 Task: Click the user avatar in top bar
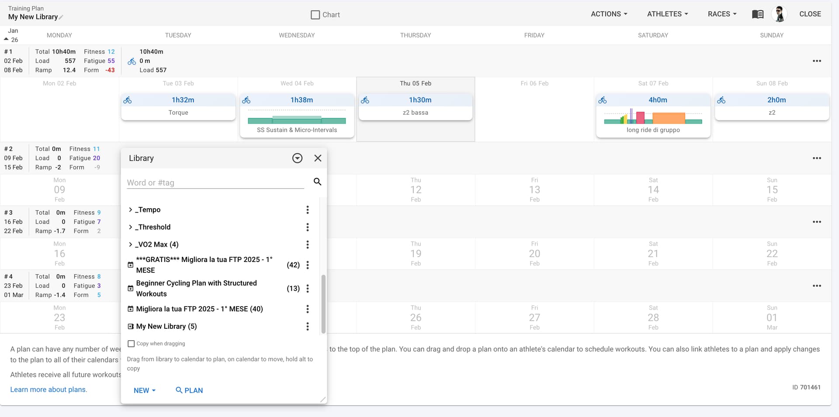(x=779, y=14)
